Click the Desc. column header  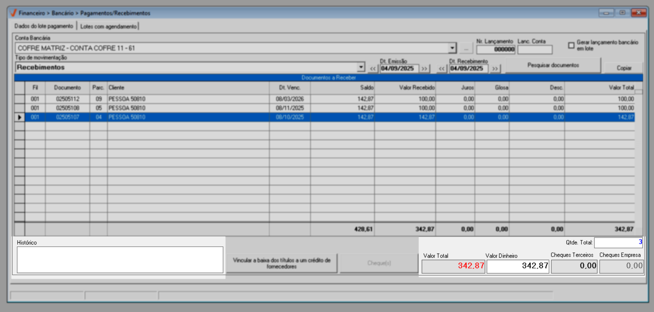click(537, 88)
